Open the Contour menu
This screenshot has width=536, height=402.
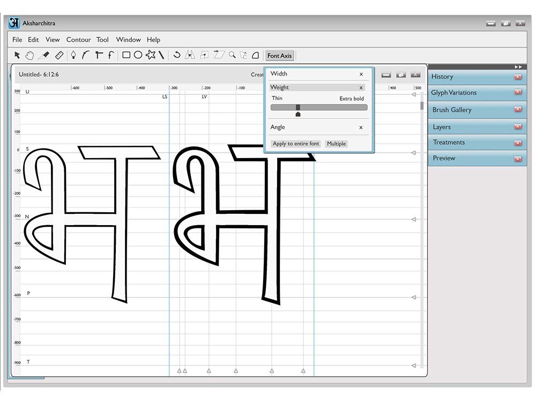78,40
